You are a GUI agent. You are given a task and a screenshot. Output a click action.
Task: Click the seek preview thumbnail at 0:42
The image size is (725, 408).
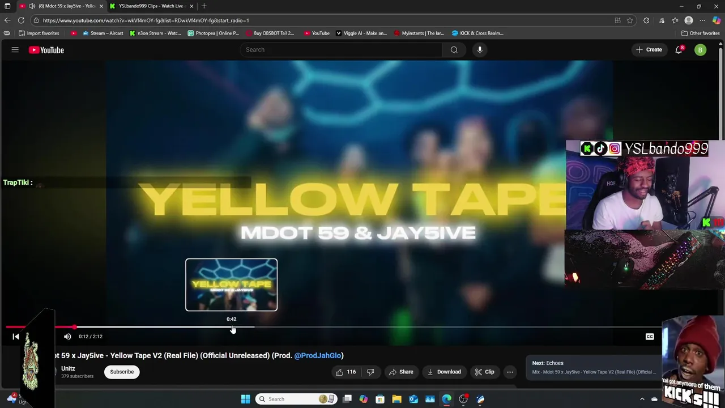[231, 284]
